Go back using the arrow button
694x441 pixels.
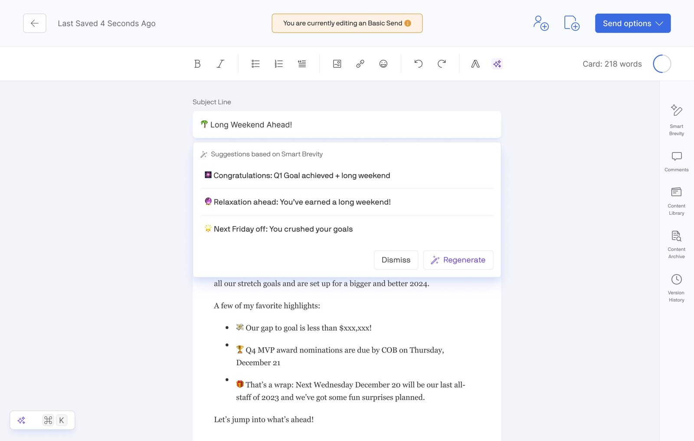[35, 23]
